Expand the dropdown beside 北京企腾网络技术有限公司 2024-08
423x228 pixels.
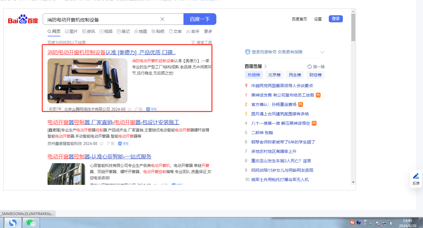pos(130,109)
